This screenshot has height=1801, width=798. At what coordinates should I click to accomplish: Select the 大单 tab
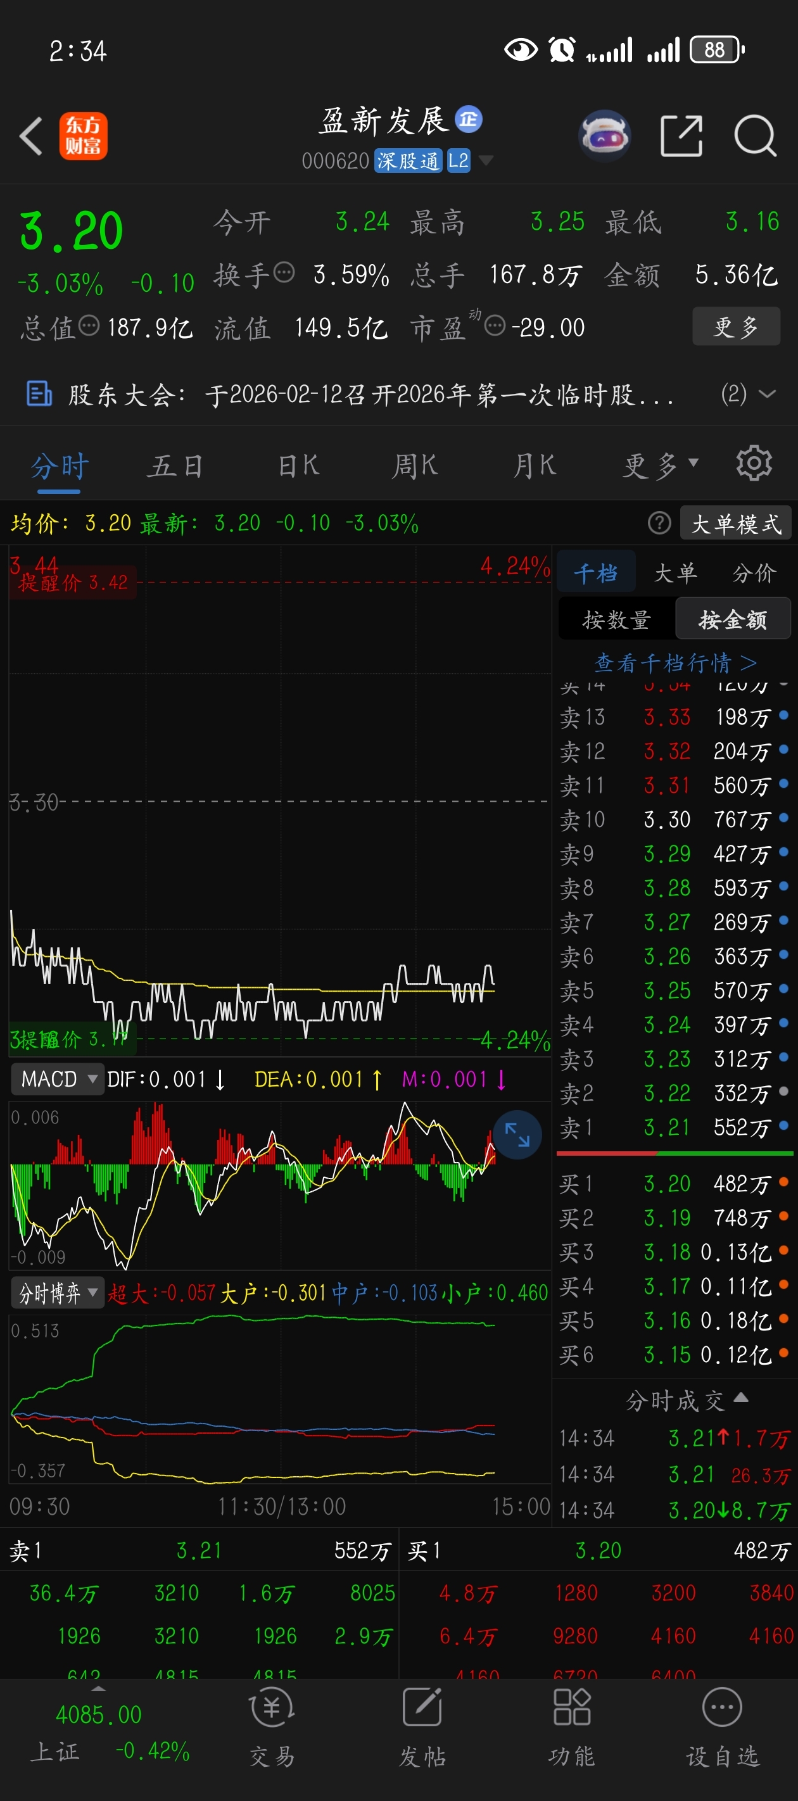click(x=675, y=572)
